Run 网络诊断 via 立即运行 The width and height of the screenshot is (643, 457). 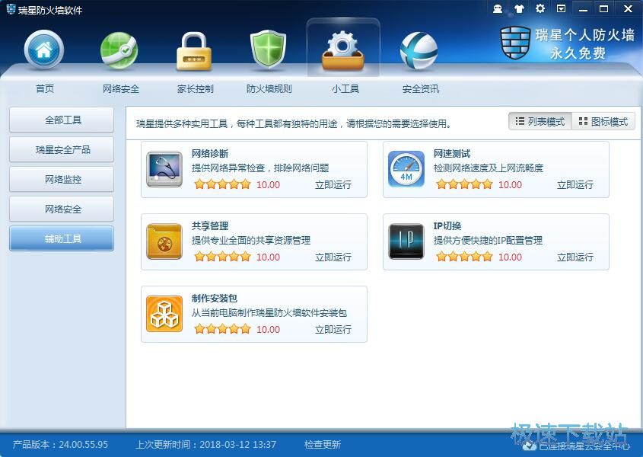[333, 185]
